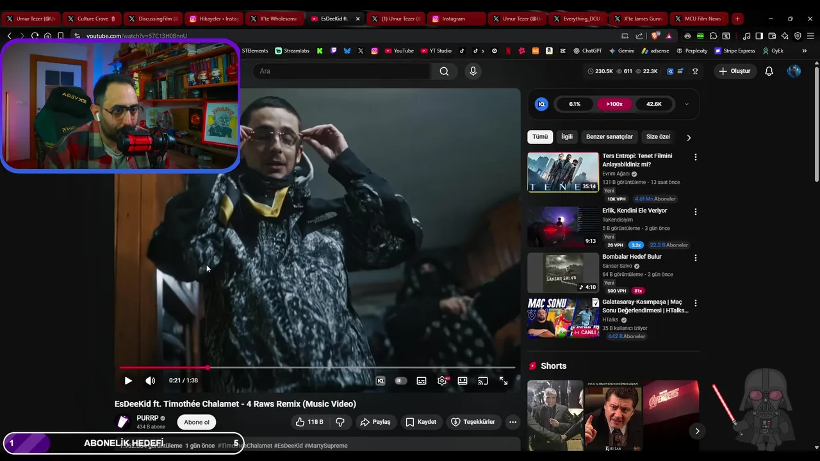The image size is (820, 461).
Task: Like the video with 118 B likes
Action: tap(309, 422)
